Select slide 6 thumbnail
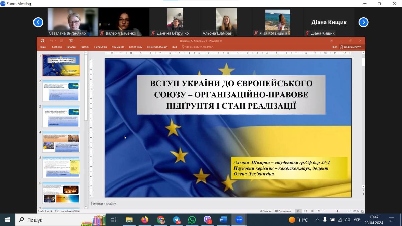This screenshot has height=226, width=402. point(61,193)
